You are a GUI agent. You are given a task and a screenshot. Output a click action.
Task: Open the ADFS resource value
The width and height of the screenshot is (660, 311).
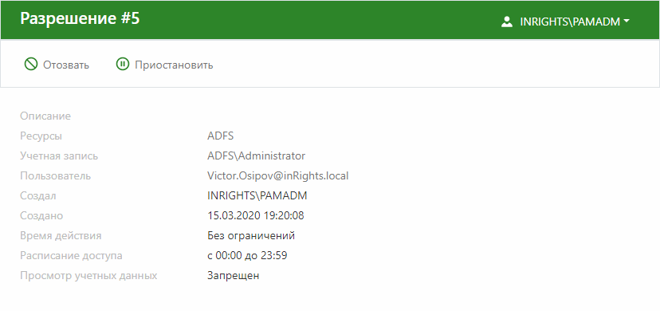pyautogui.click(x=221, y=136)
